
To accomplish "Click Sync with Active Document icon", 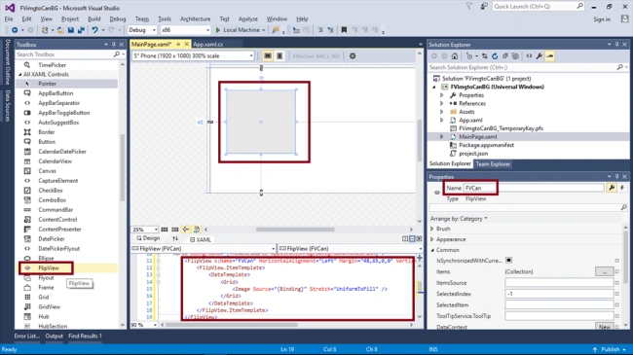I will pos(484,56).
